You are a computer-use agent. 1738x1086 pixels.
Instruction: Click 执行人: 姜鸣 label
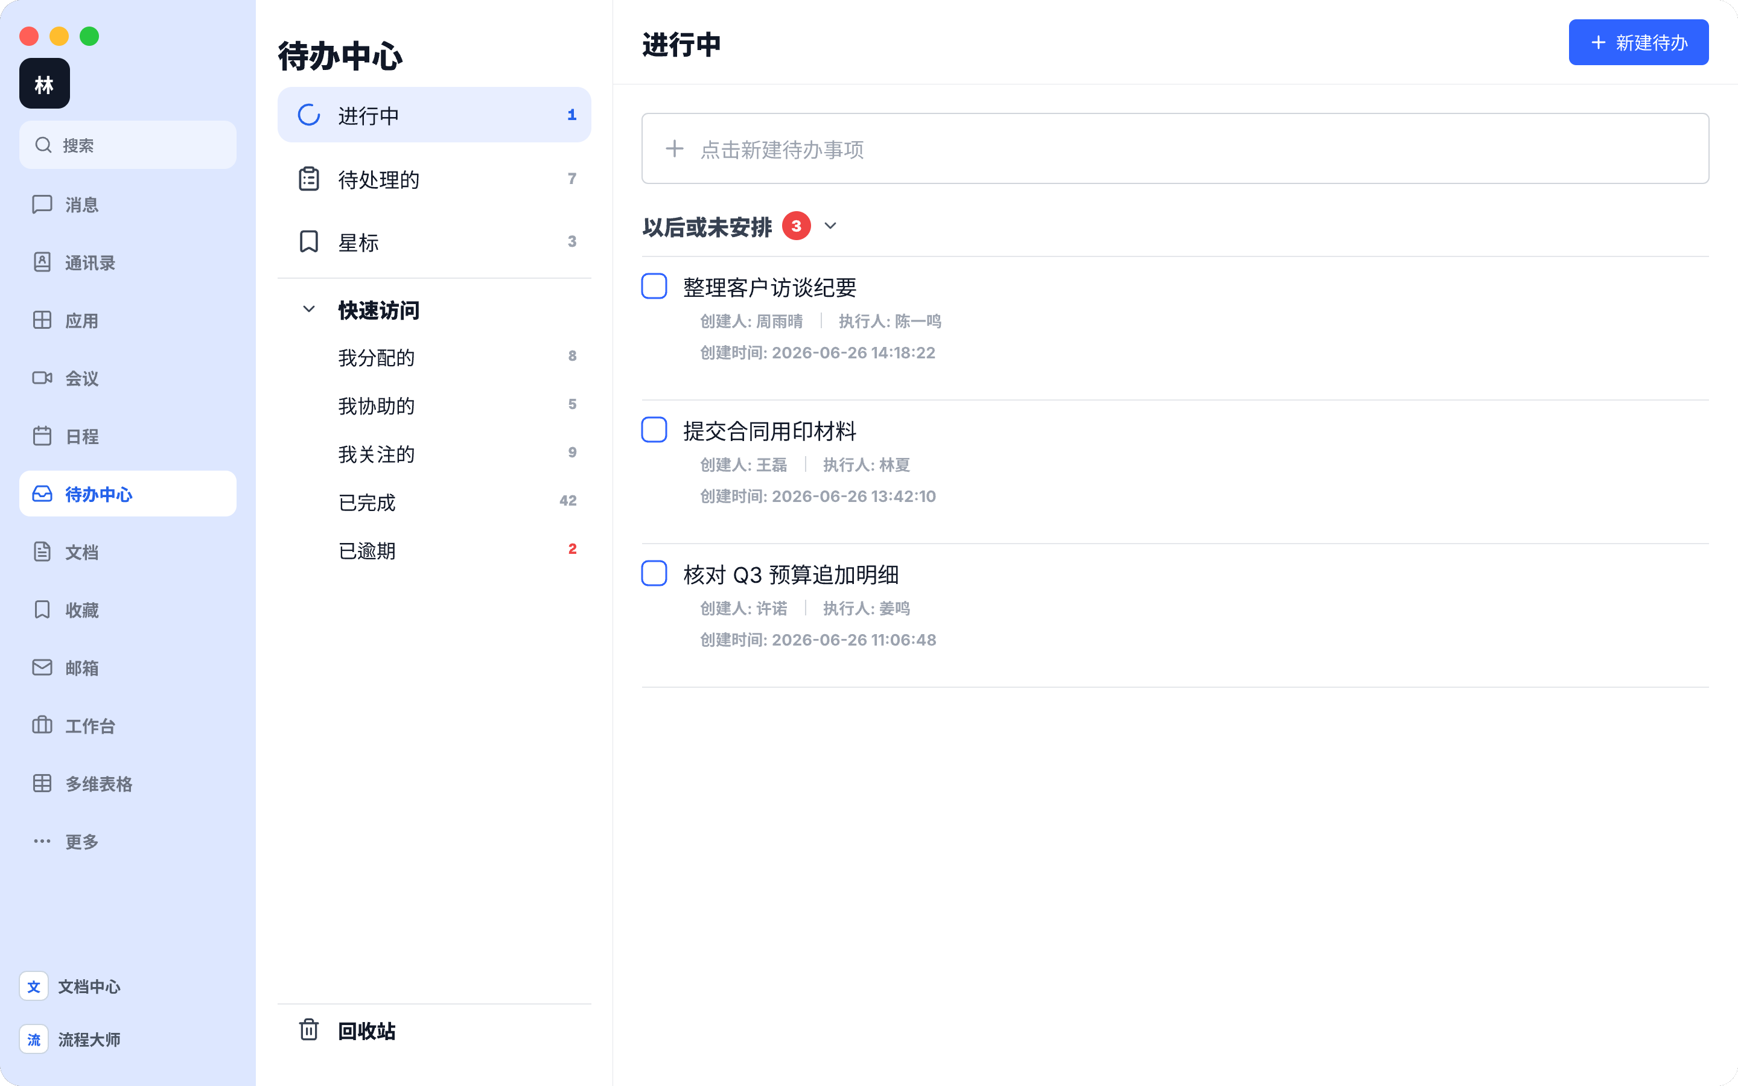coord(866,608)
